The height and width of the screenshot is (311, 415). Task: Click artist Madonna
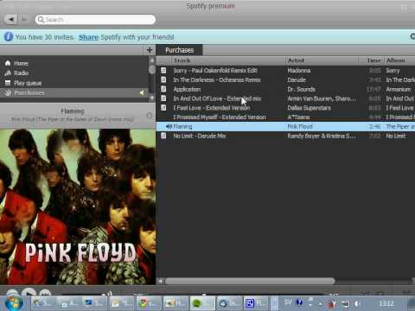point(299,71)
